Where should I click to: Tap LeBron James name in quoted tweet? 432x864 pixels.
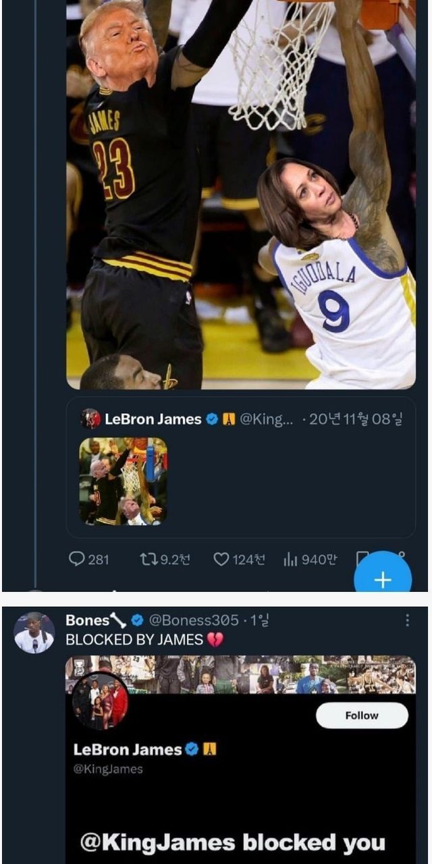153,419
